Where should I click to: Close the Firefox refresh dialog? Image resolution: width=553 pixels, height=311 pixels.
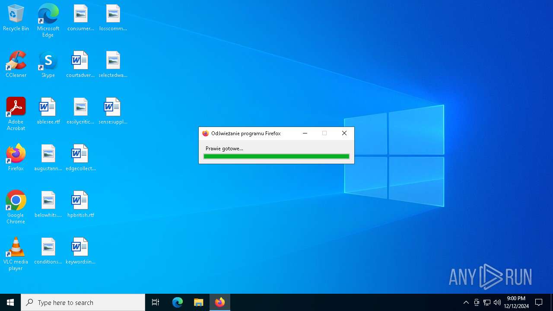point(344,133)
